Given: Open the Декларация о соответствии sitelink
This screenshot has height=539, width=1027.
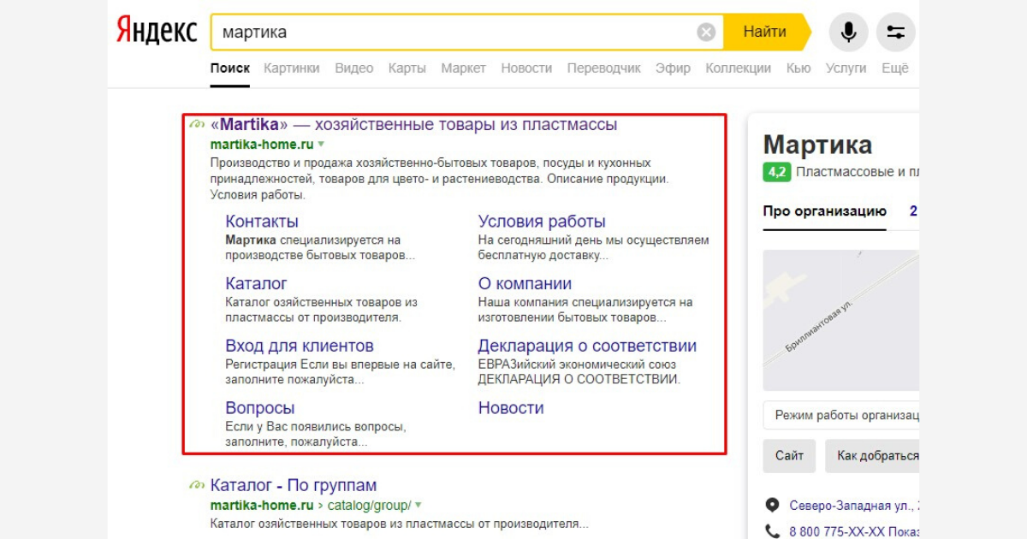Looking at the screenshot, I should coord(587,346).
